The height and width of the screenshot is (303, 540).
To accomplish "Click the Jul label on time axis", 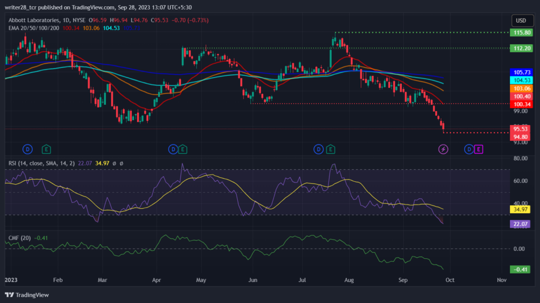I will 302,280.
